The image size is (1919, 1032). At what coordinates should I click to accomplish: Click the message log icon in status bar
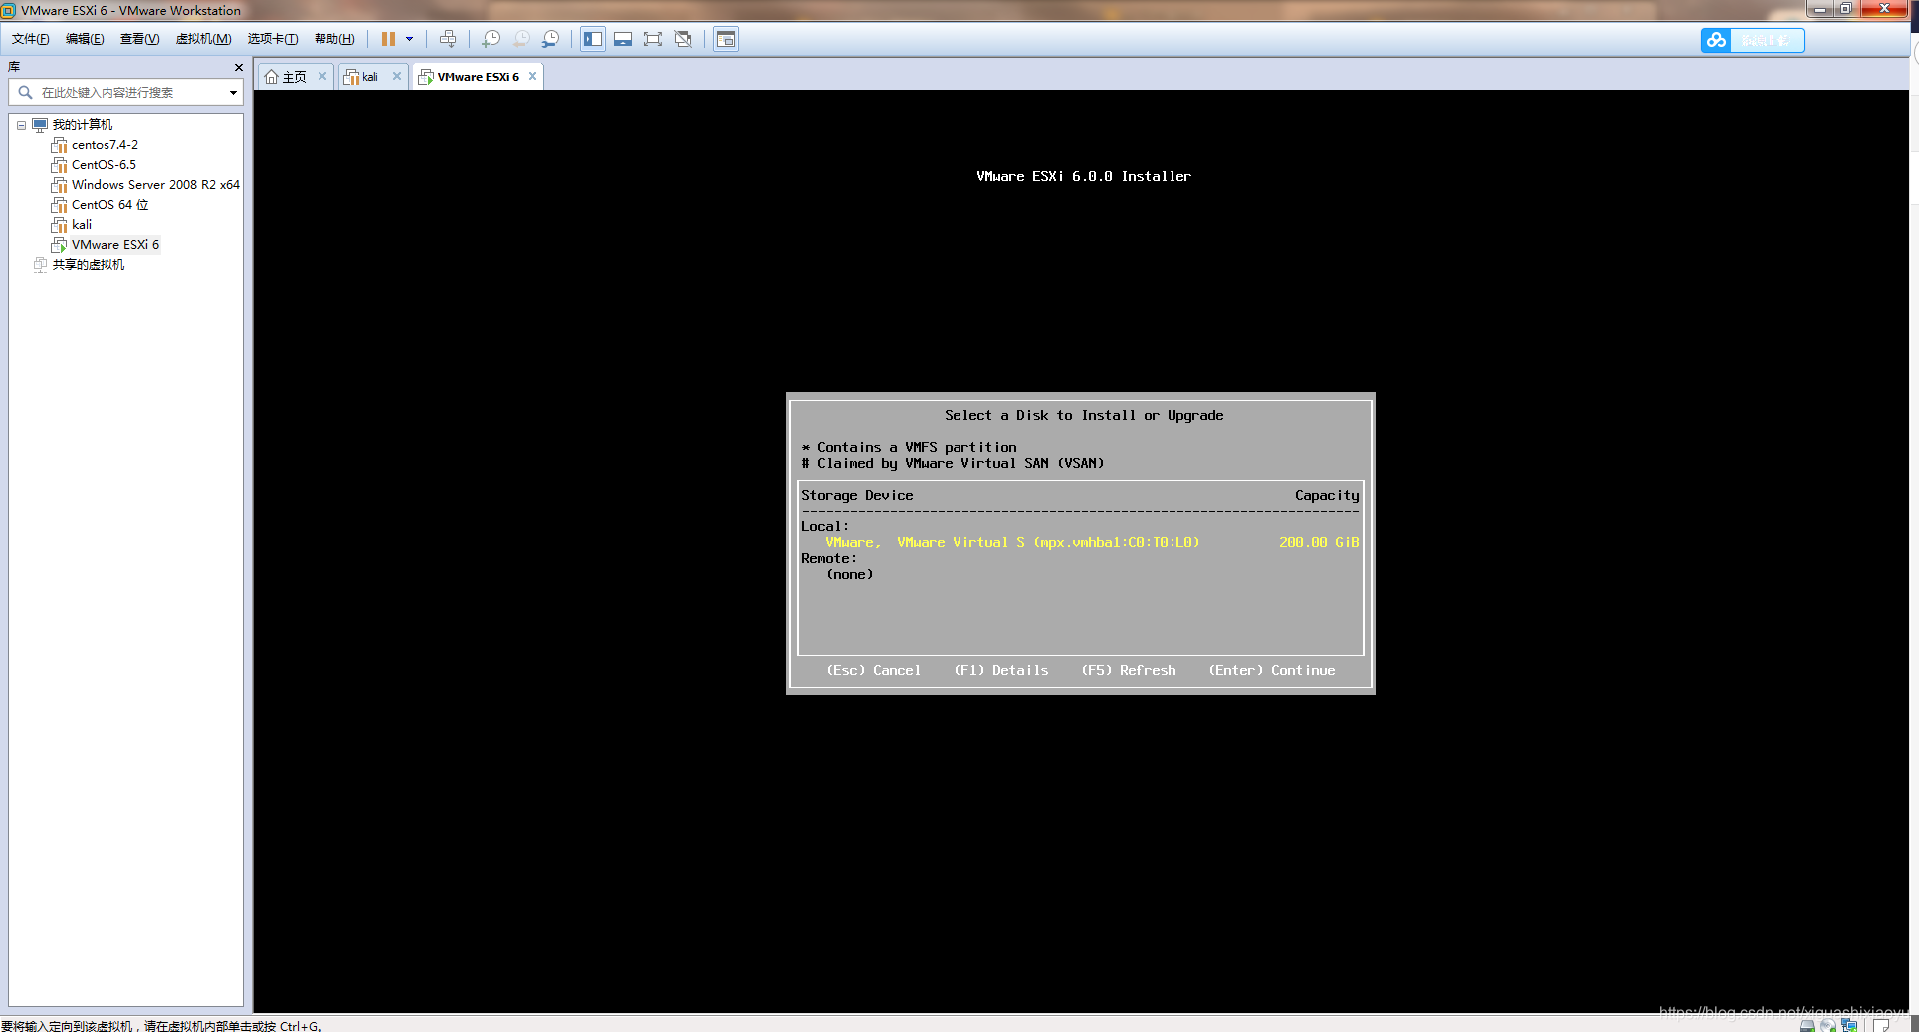coord(1881,1025)
